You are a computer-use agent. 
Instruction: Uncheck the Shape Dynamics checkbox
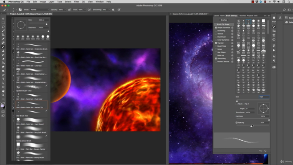click(x=216, y=27)
